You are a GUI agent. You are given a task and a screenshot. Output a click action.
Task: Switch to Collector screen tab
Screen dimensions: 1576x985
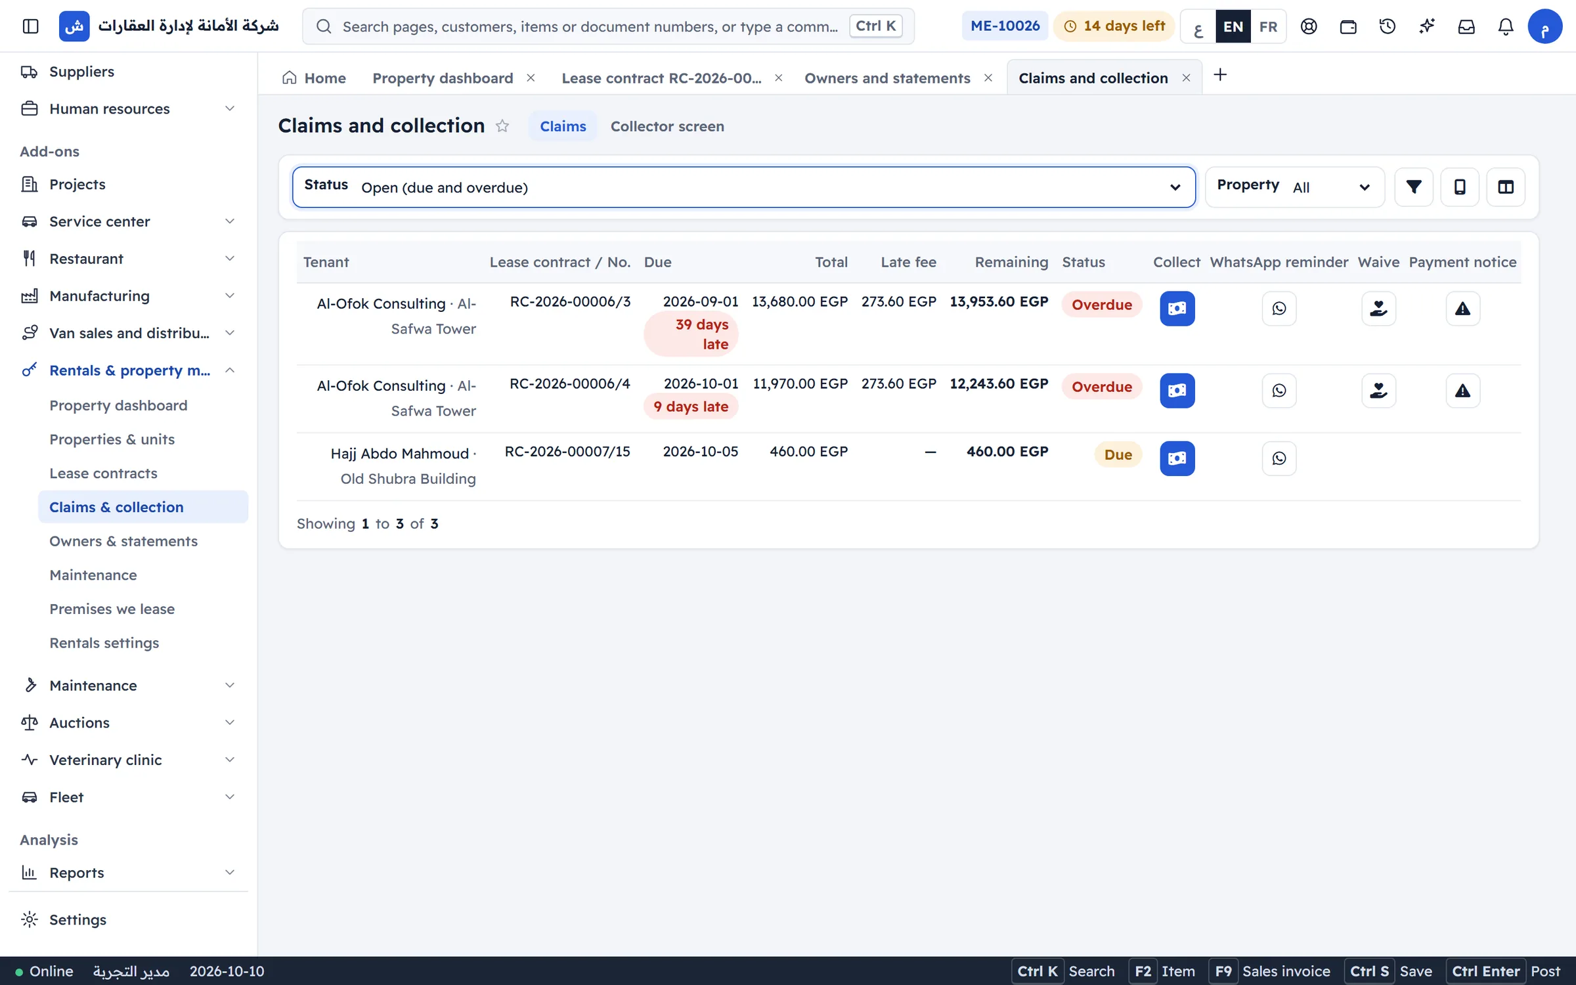[667, 126]
